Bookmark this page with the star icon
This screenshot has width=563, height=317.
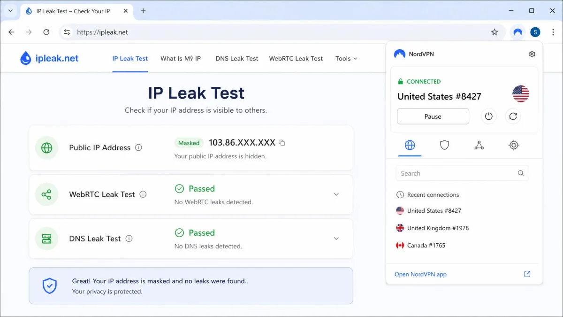click(x=495, y=32)
